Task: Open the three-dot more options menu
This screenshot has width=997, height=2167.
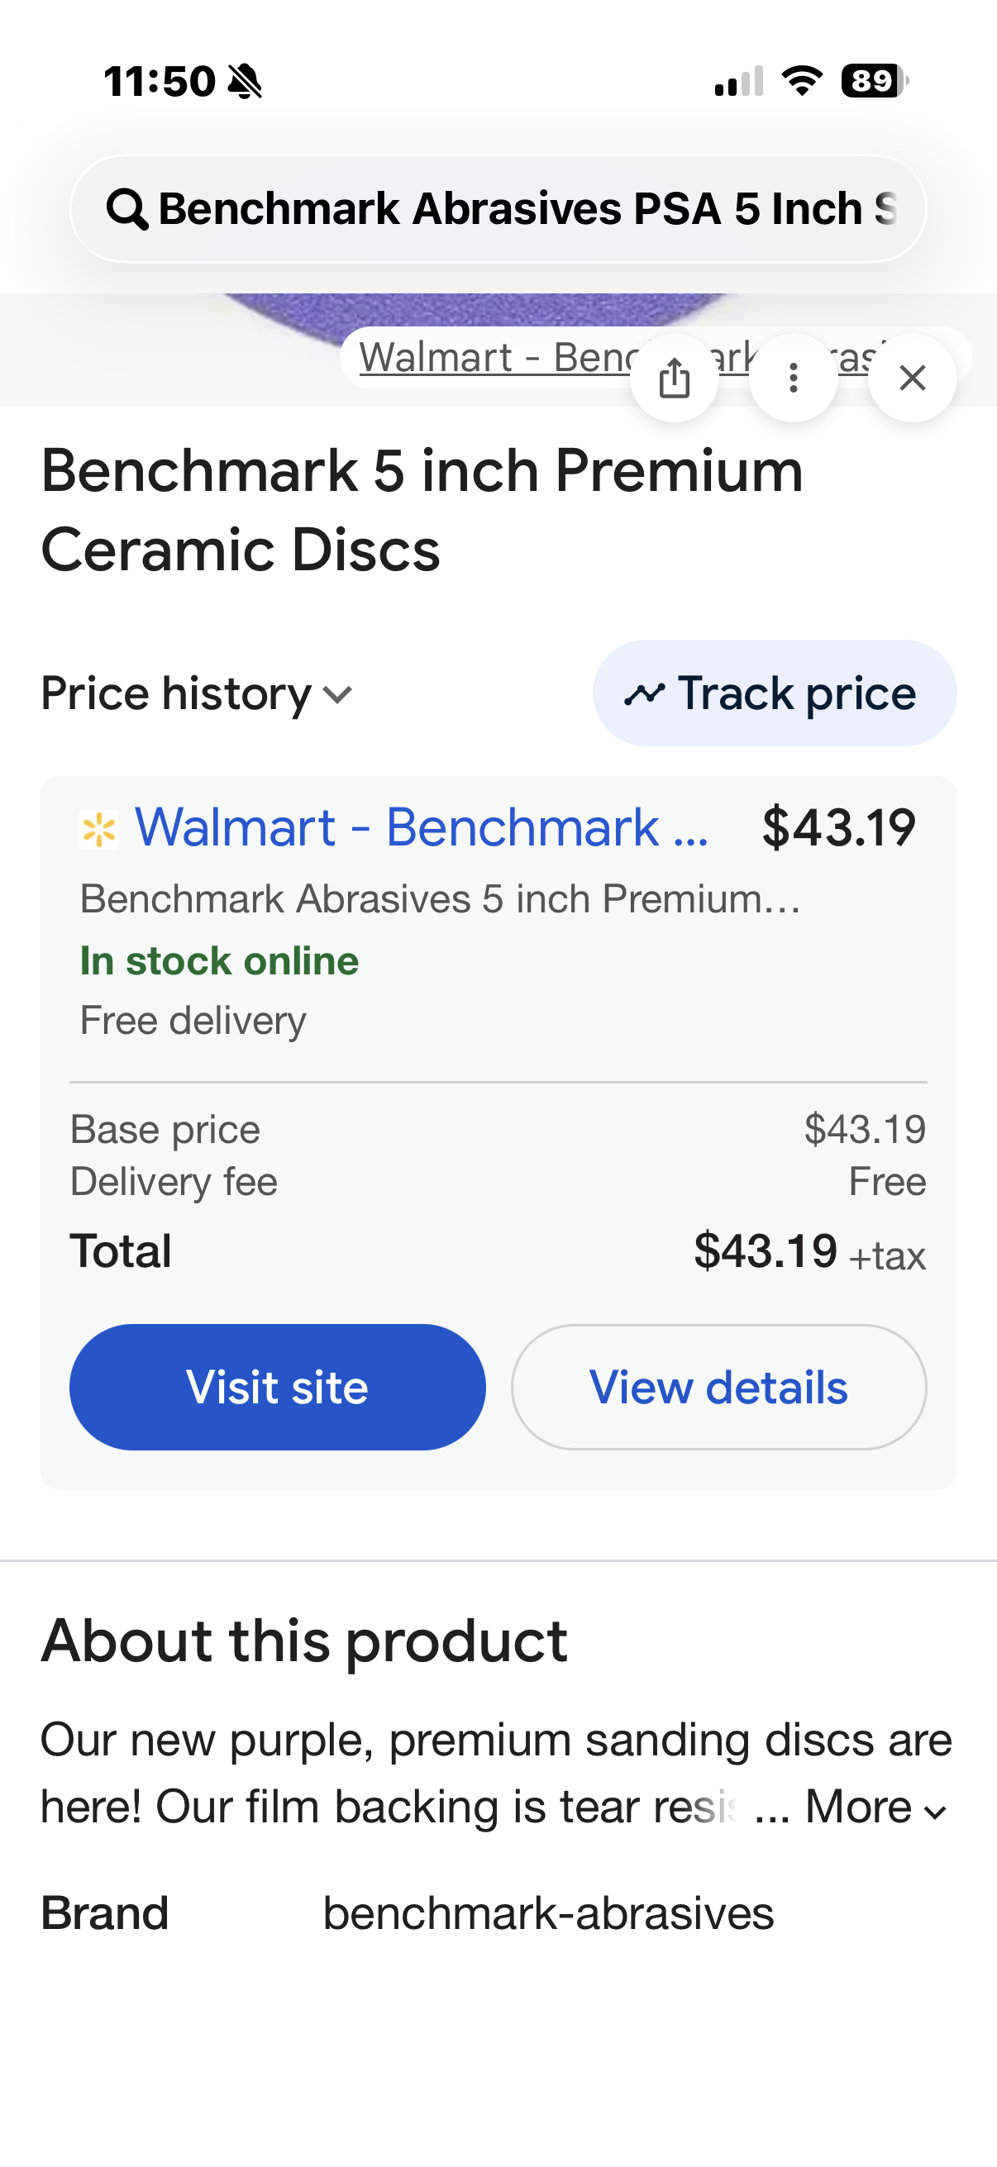Action: coord(793,378)
